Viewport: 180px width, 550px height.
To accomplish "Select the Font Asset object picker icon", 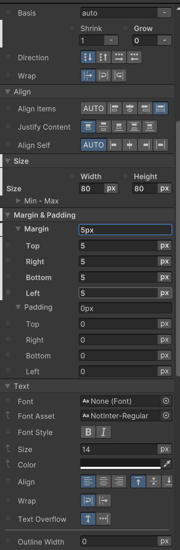I will [165, 416].
